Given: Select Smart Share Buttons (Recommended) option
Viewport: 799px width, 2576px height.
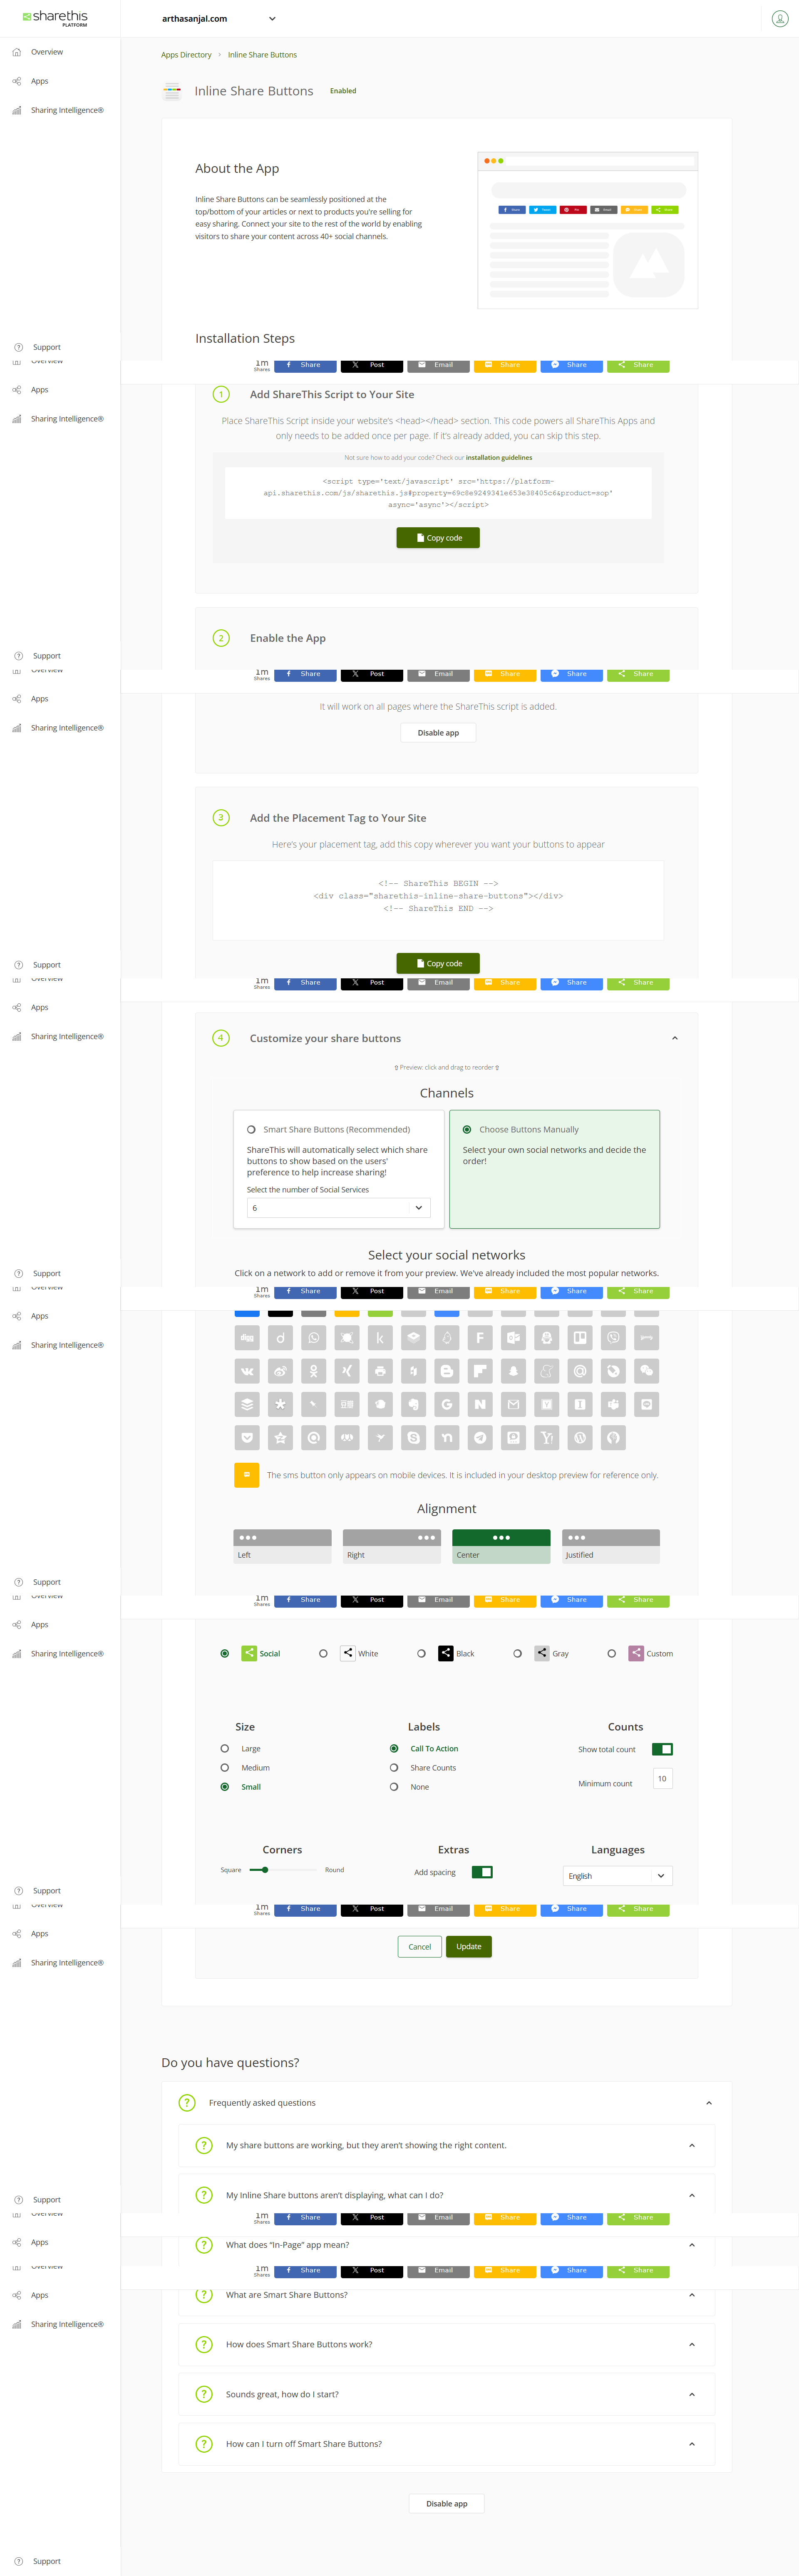Looking at the screenshot, I should click(x=252, y=1130).
